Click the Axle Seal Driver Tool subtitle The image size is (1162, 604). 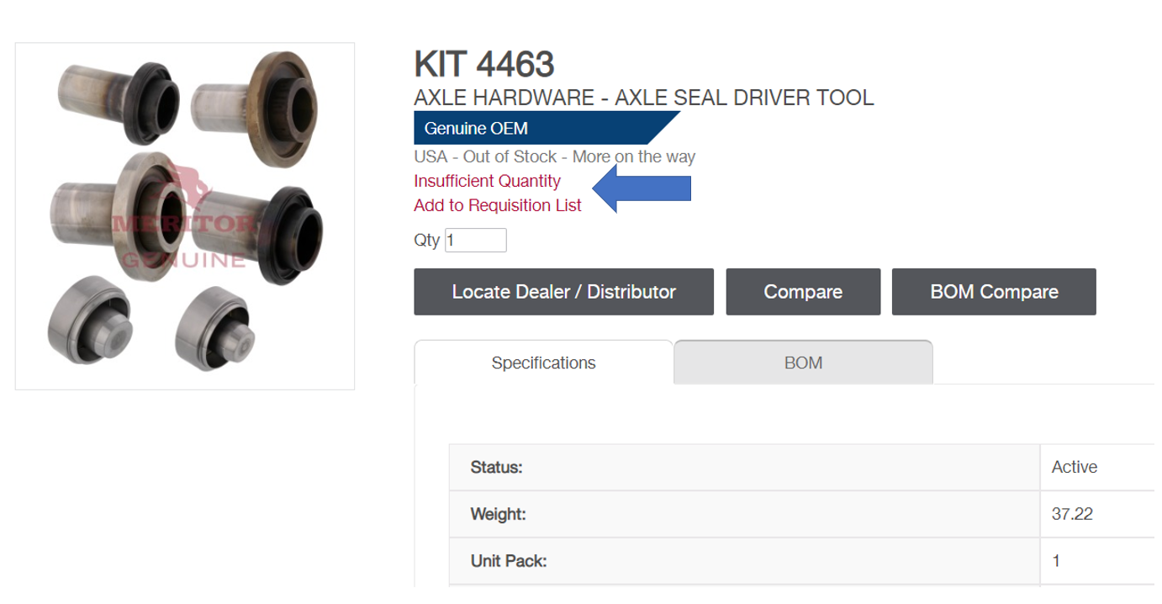(x=644, y=98)
